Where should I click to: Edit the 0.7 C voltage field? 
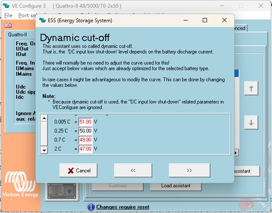(x=85, y=140)
